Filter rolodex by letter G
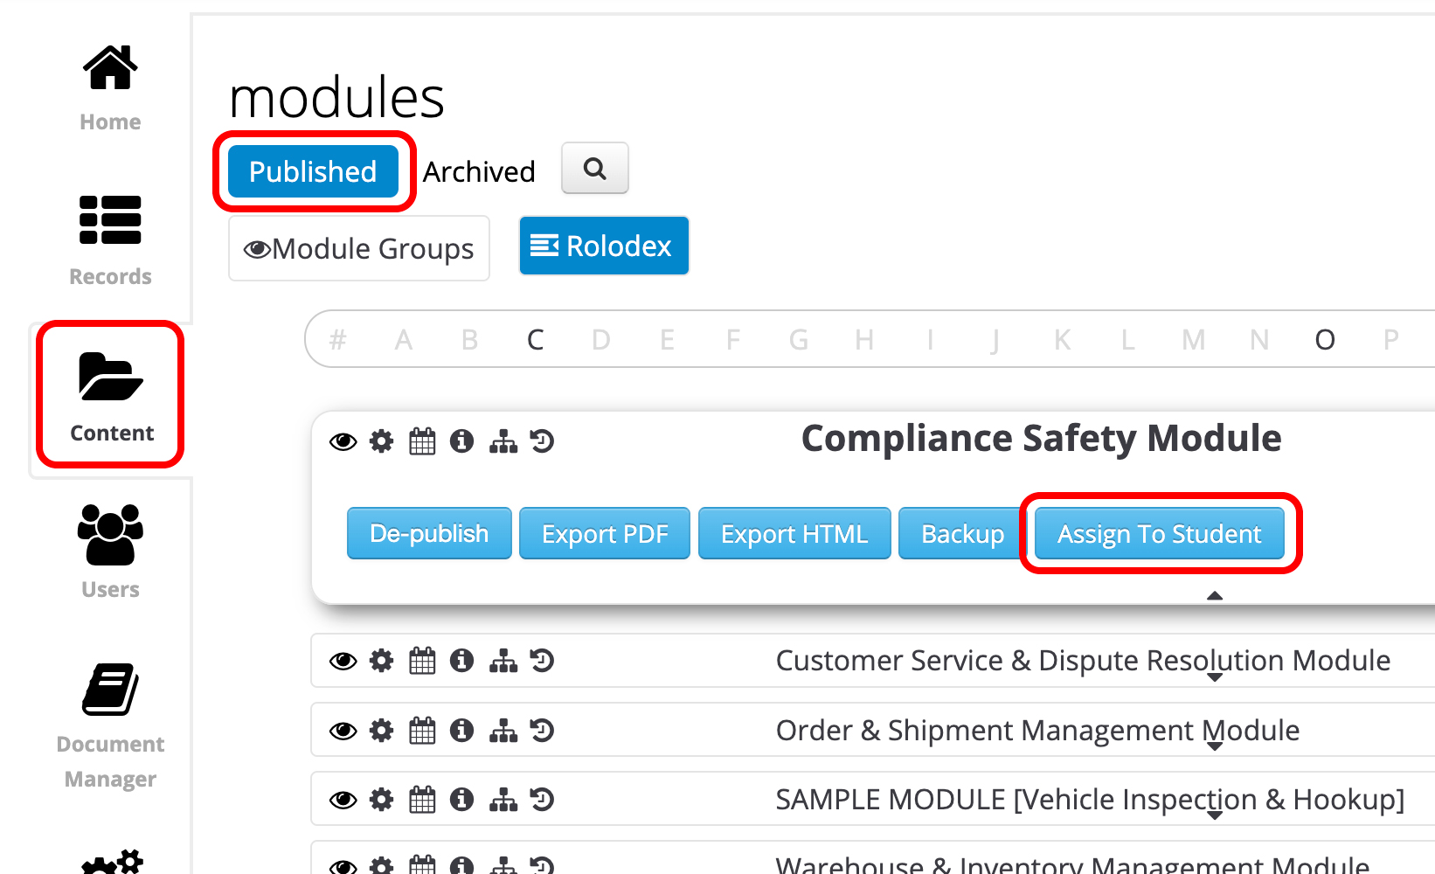 pos(799,339)
